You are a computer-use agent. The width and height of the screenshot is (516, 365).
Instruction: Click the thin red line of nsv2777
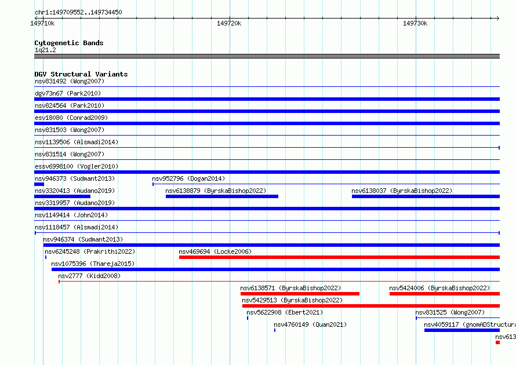pos(279,282)
